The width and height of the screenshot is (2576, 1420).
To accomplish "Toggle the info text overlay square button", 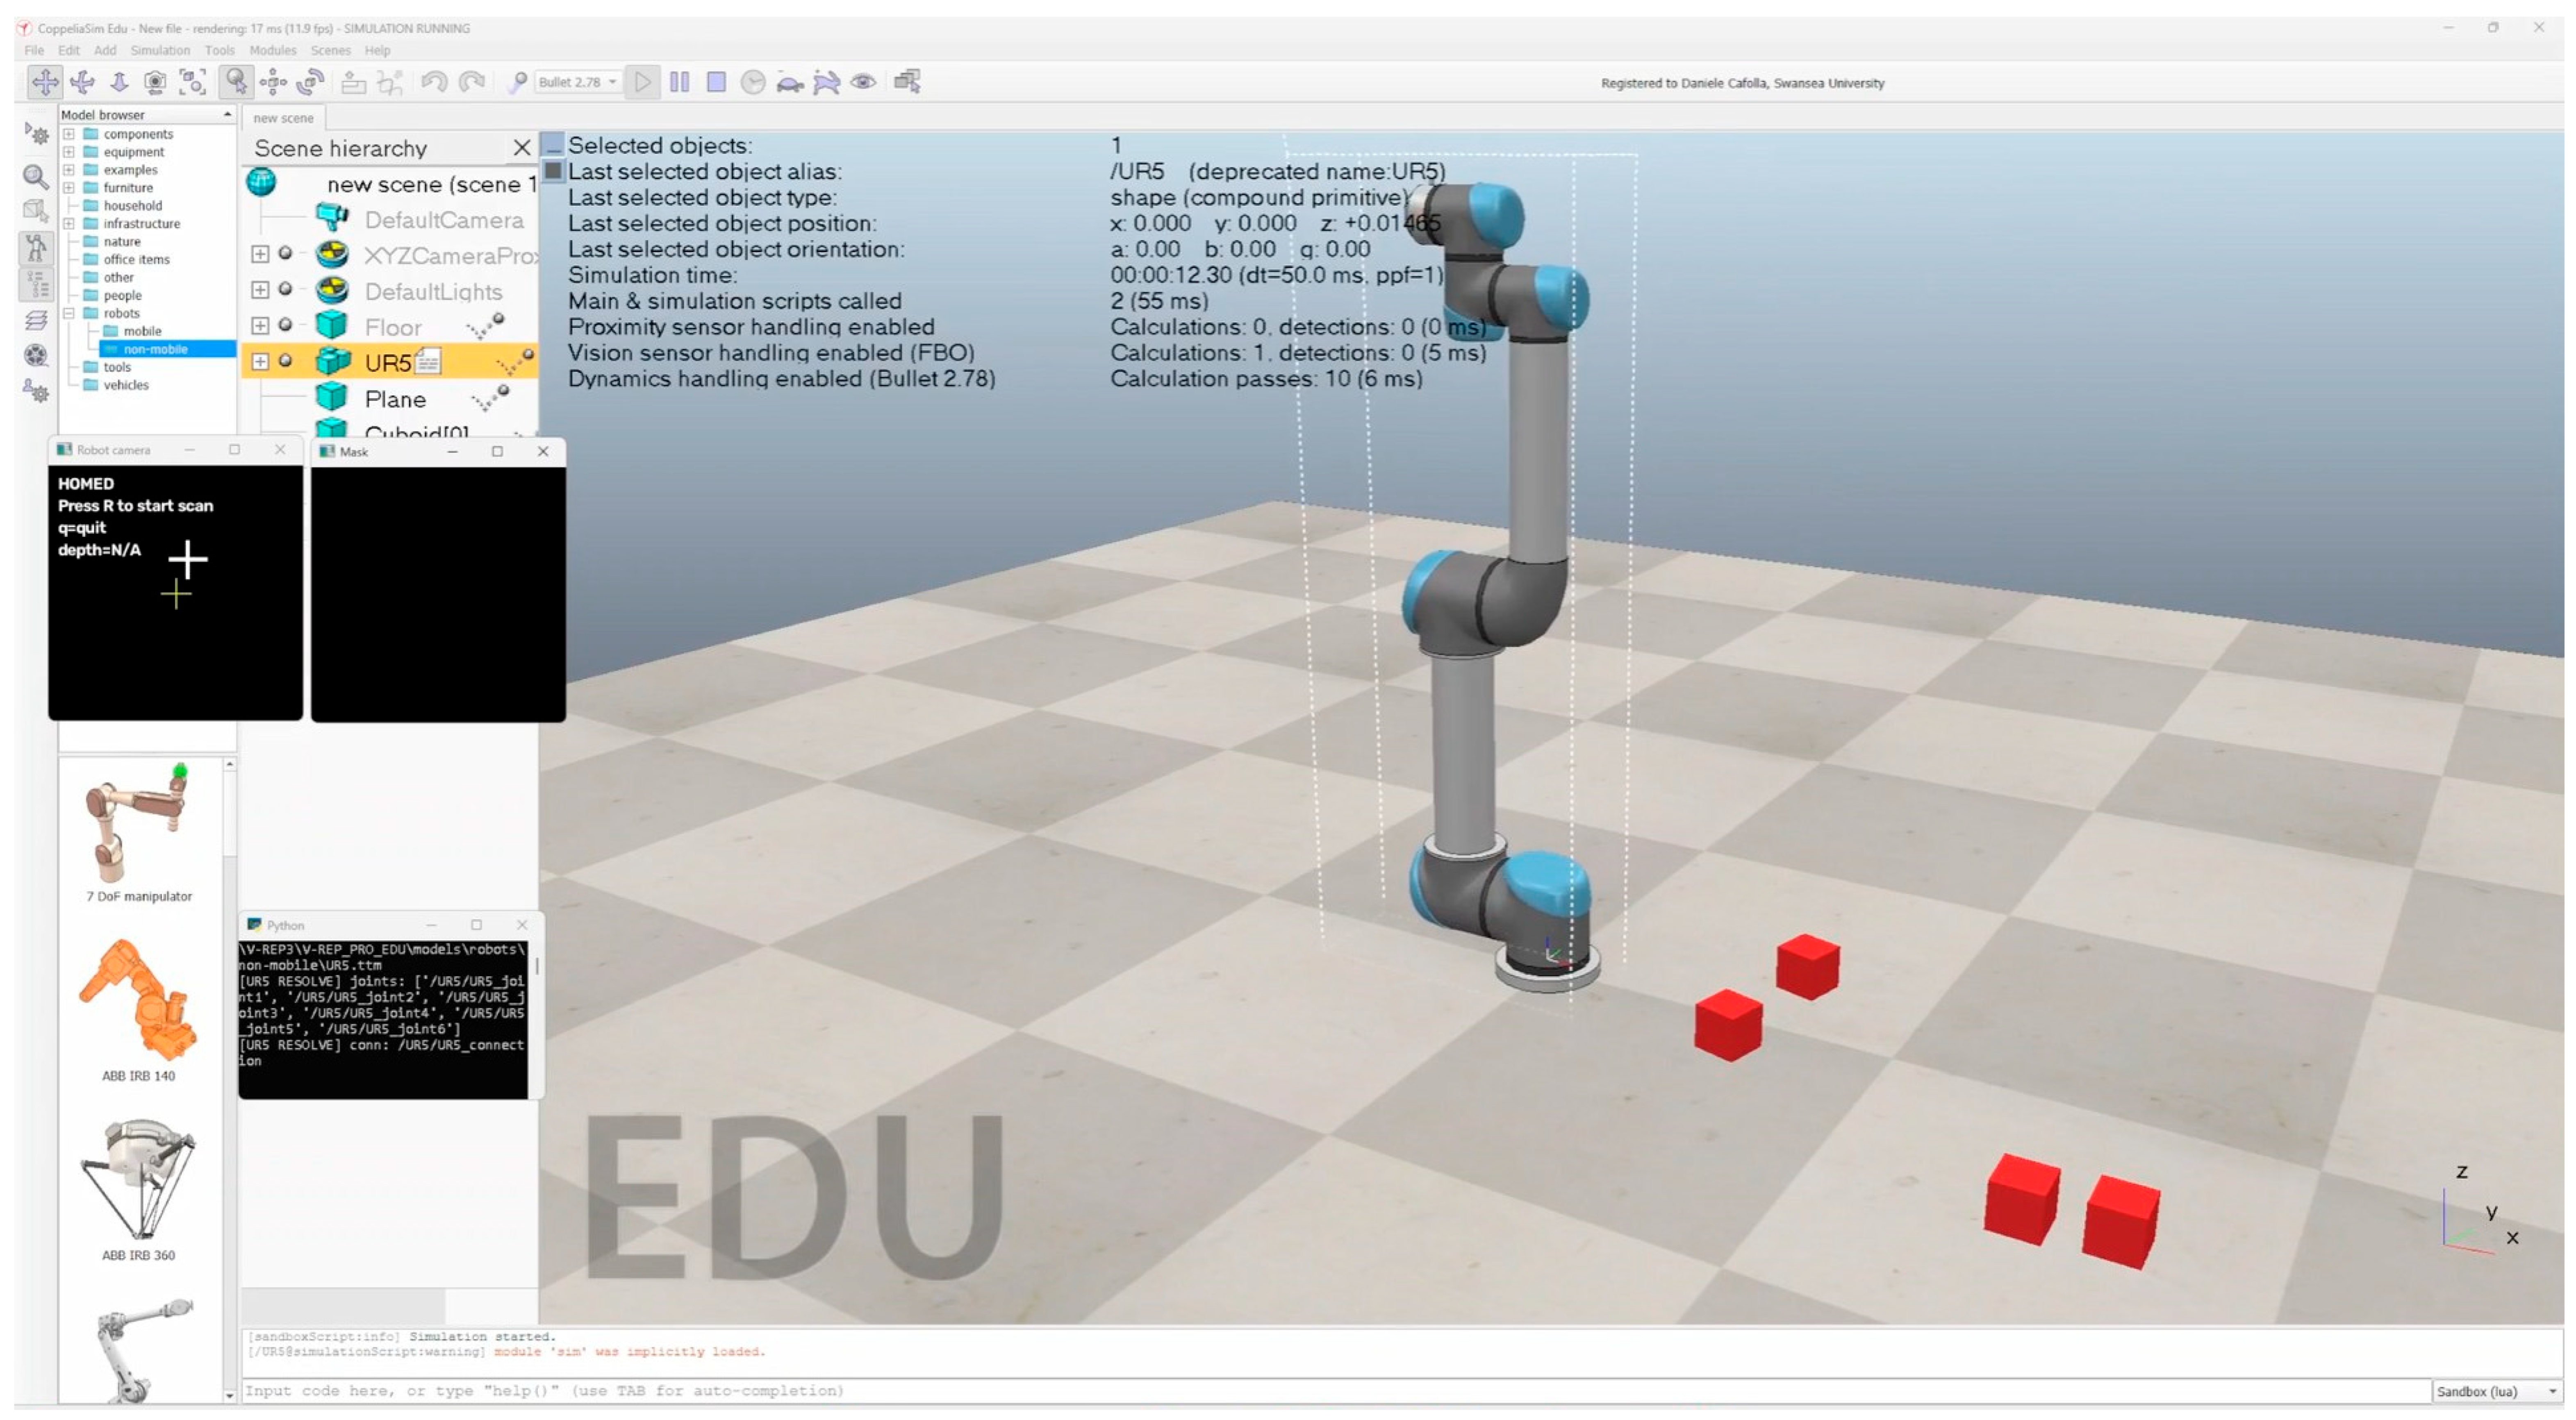I will coord(553,171).
